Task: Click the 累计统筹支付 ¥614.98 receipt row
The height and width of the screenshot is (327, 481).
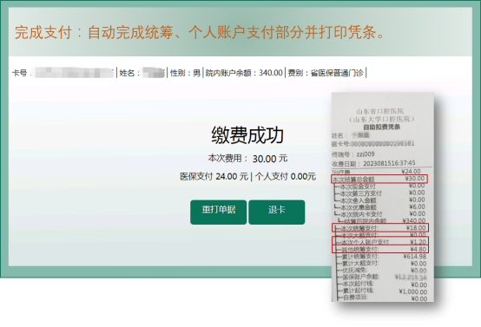Action: (381, 257)
